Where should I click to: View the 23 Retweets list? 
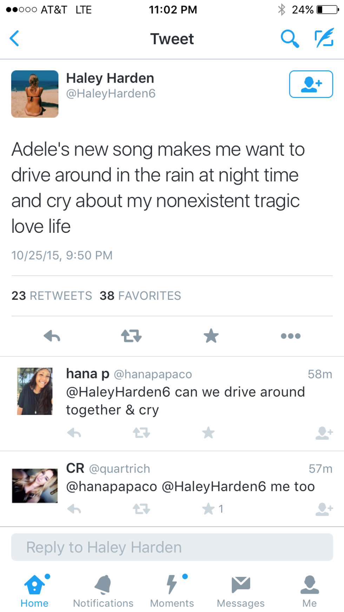52,296
